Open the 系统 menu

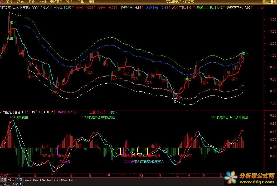tap(9, 2)
